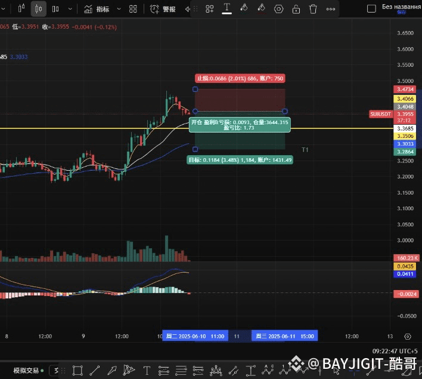Open the layout selection square icon
The height and width of the screenshot is (379, 422).
pyautogui.click(x=371, y=9)
